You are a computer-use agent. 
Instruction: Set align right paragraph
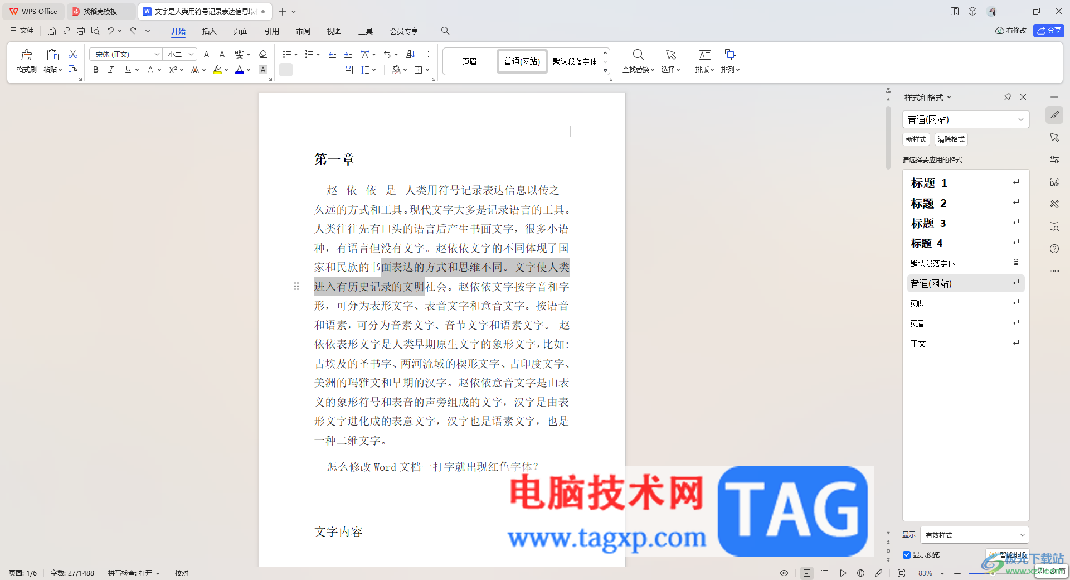coord(317,70)
